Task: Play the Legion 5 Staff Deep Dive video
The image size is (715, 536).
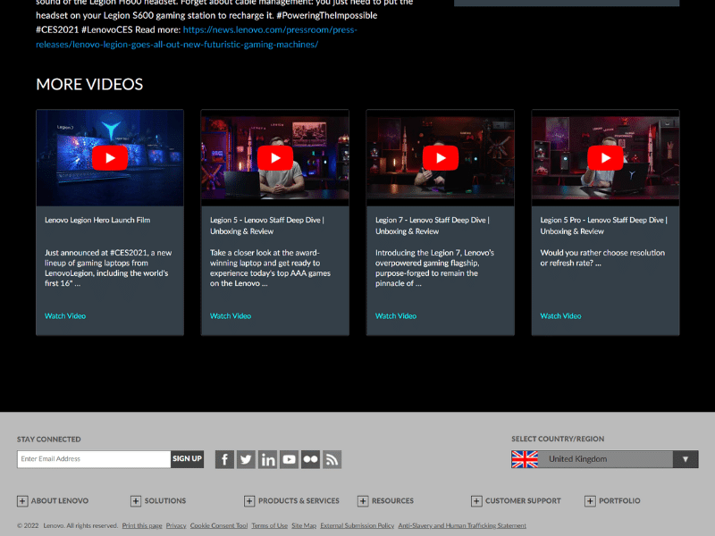Action: click(x=275, y=158)
